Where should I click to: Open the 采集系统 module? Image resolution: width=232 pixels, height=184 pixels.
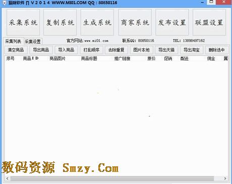[x=23, y=22]
